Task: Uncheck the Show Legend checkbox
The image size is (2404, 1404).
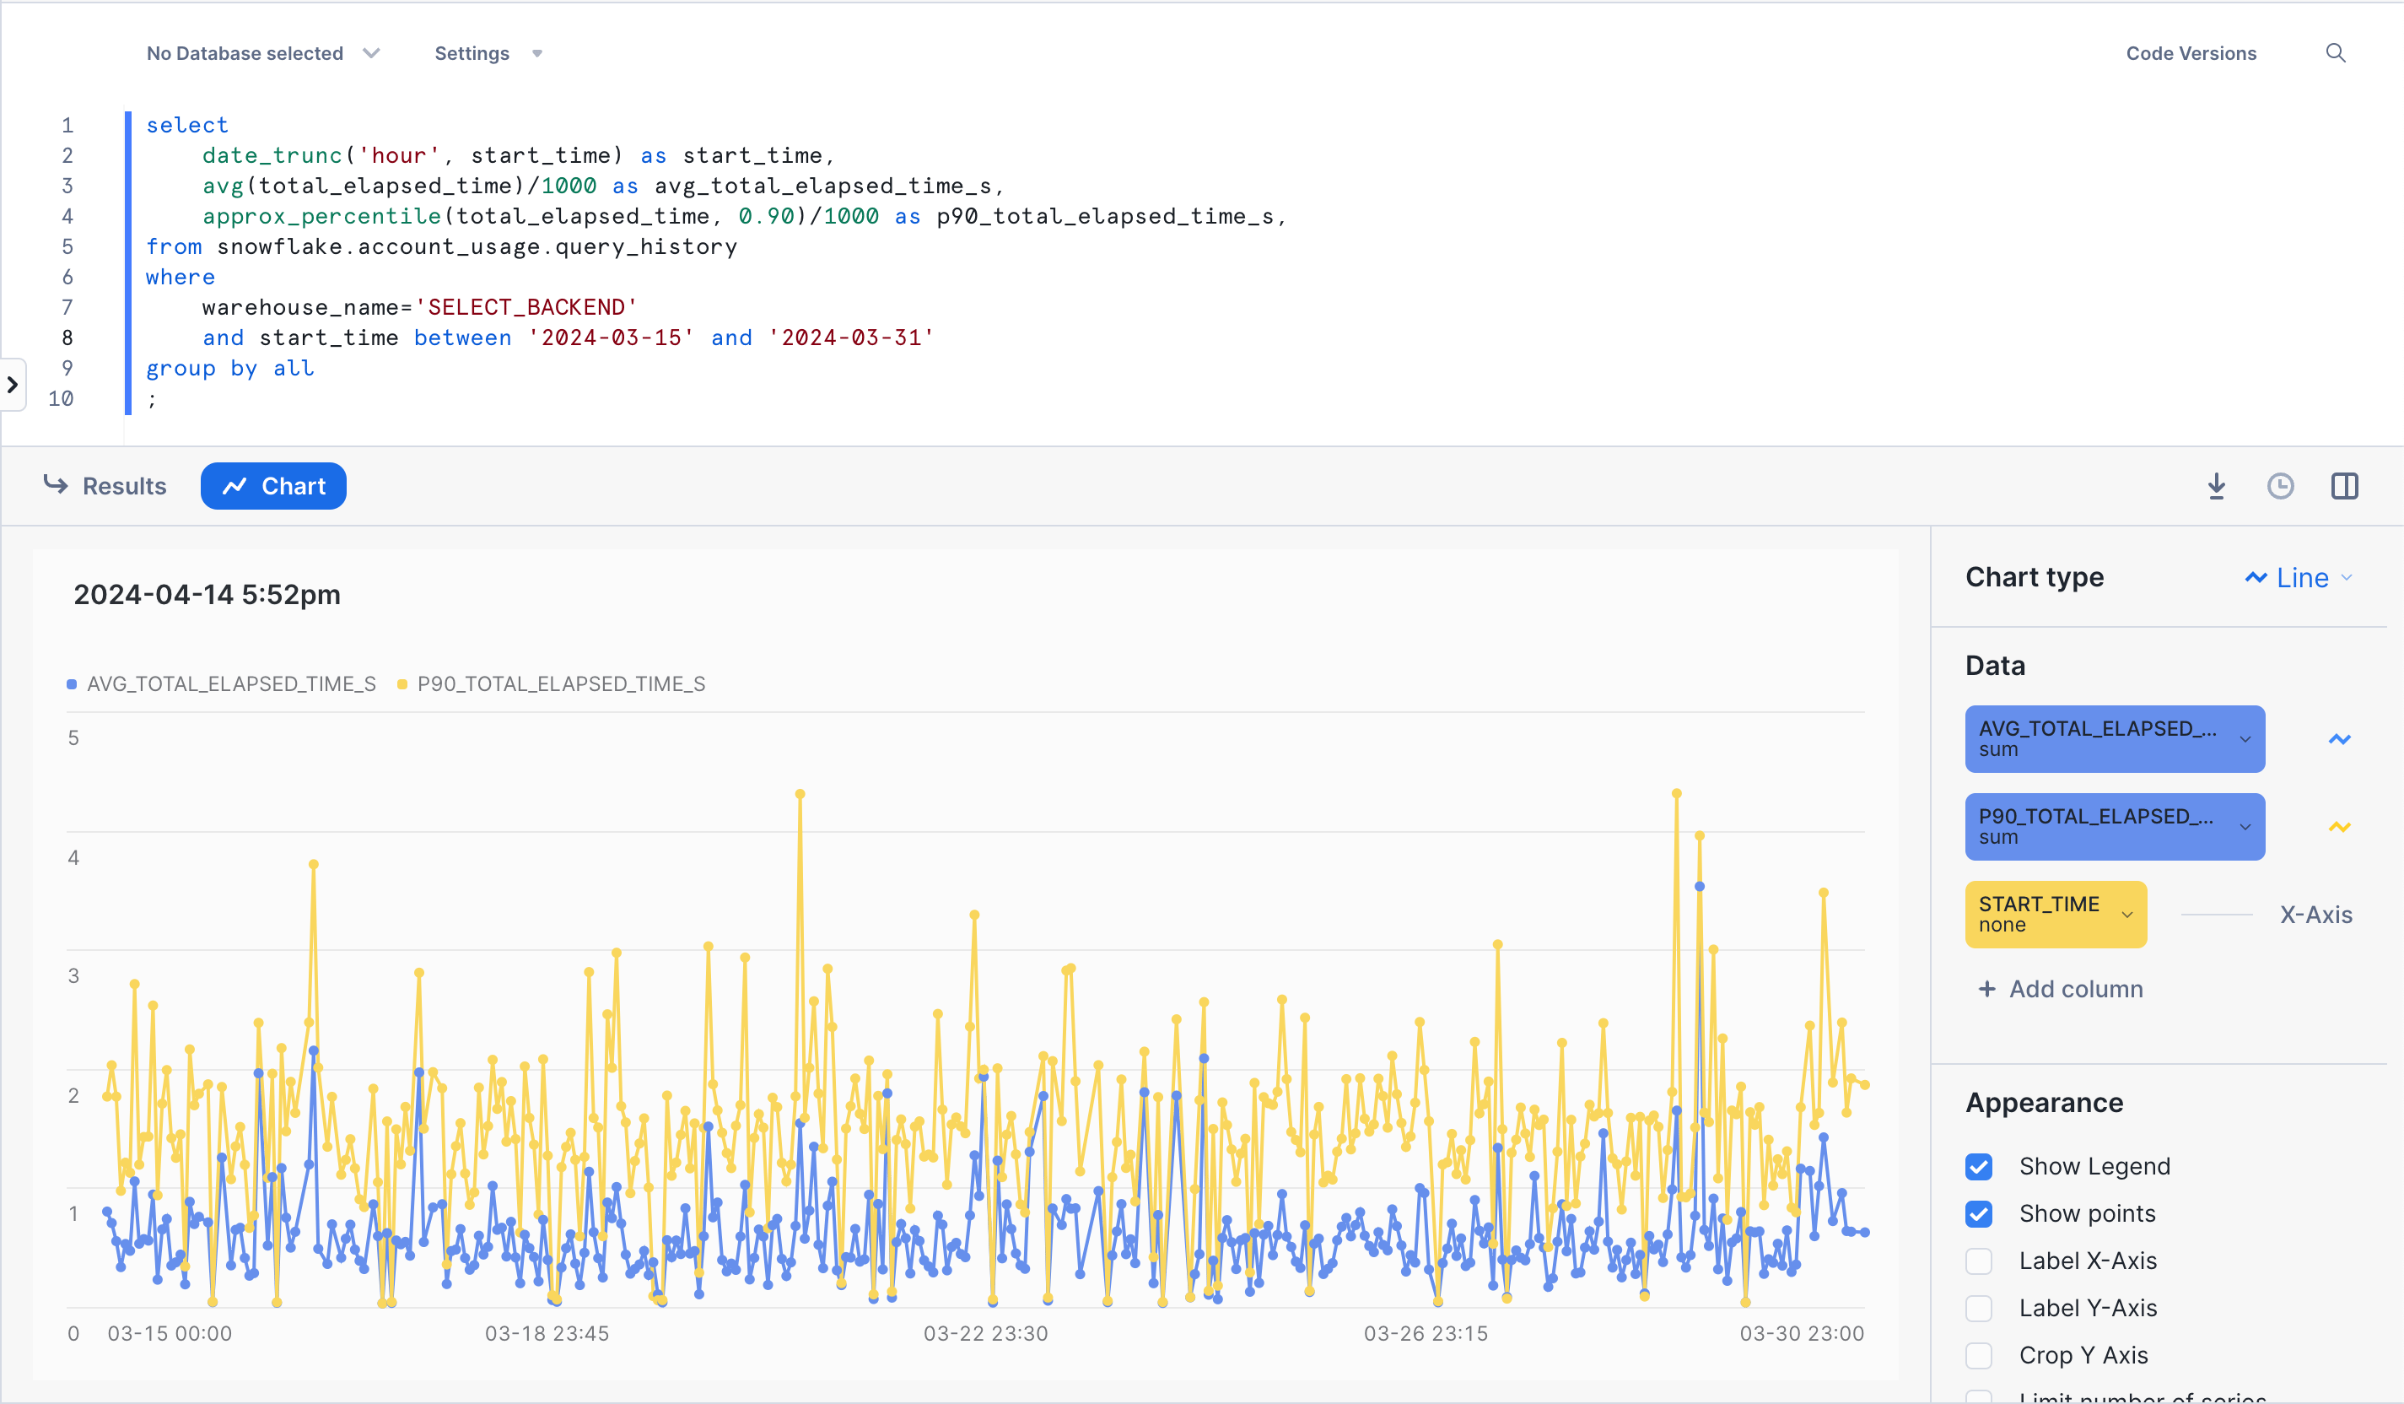Action: [x=1979, y=1166]
